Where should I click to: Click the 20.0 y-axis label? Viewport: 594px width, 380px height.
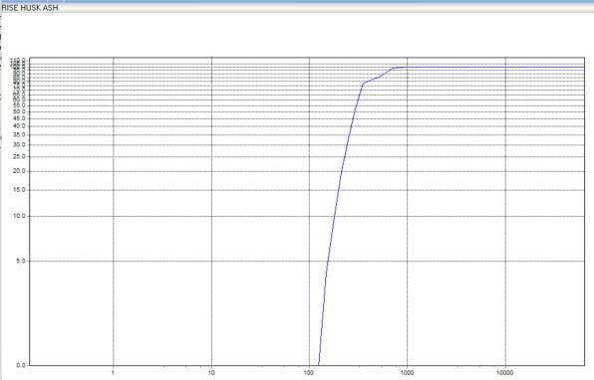tap(19, 171)
